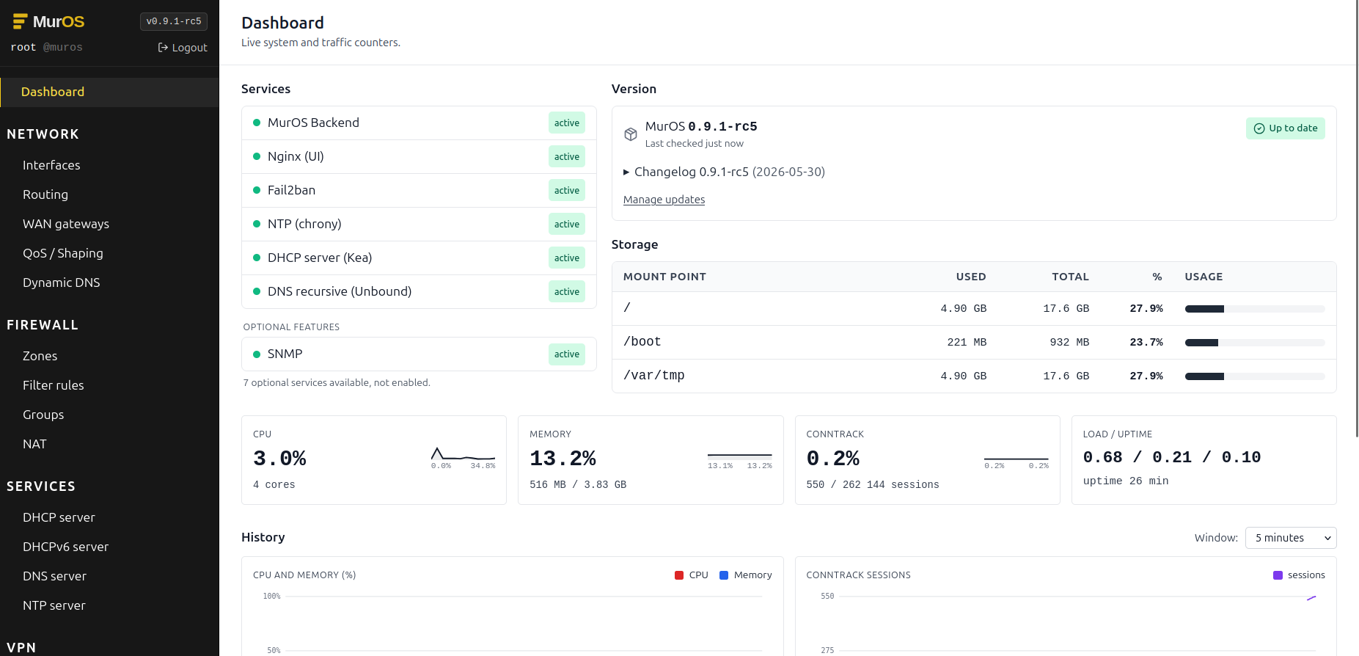The image size is (1359, 656).
Task: Click the Memory 13.2% value
Action: pyautogui.click(x=563, y=459)
